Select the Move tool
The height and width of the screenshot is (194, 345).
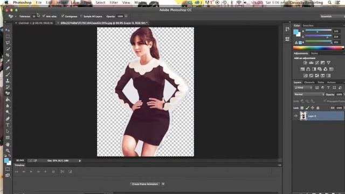coord(8,30)
